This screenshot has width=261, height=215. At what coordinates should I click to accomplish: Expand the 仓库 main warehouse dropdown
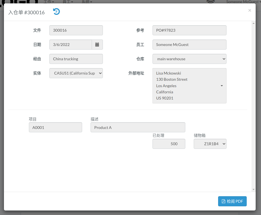[190, 59]
